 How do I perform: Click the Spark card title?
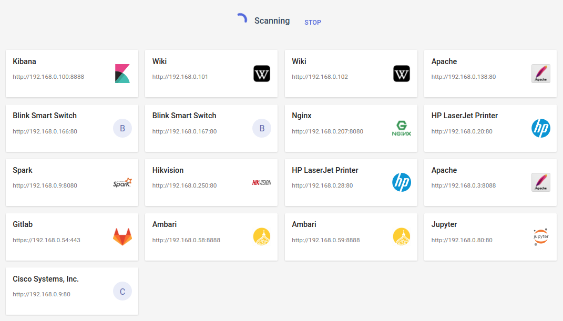click(x=23, y=170)
